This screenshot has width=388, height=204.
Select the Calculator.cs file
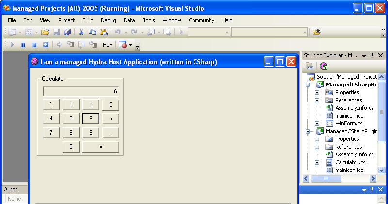(350, 162)
